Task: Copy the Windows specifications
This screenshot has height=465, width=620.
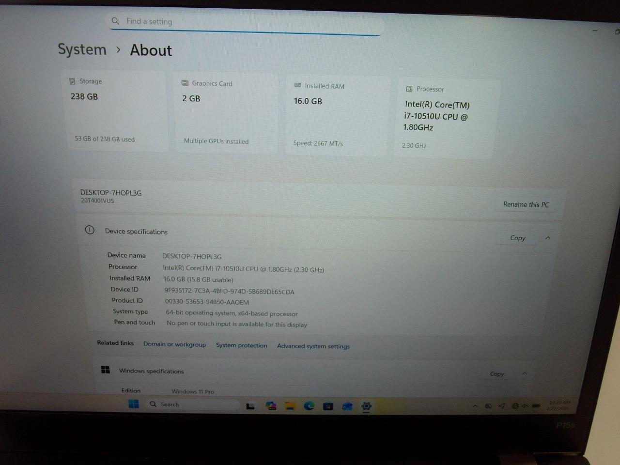Action: [496, 373]
